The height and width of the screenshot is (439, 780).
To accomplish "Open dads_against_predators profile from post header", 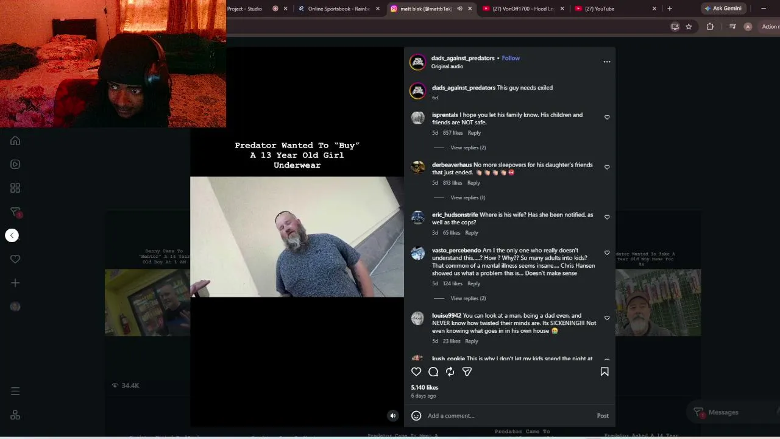I will (463, 58).
